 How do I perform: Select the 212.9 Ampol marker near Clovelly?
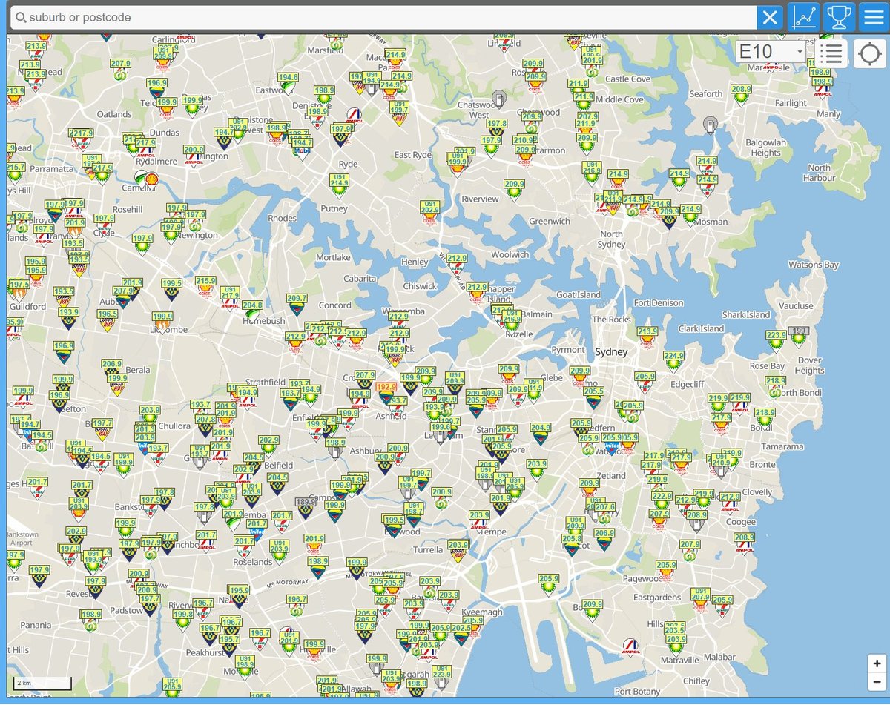pyautogui.click(x=730, y=502)
